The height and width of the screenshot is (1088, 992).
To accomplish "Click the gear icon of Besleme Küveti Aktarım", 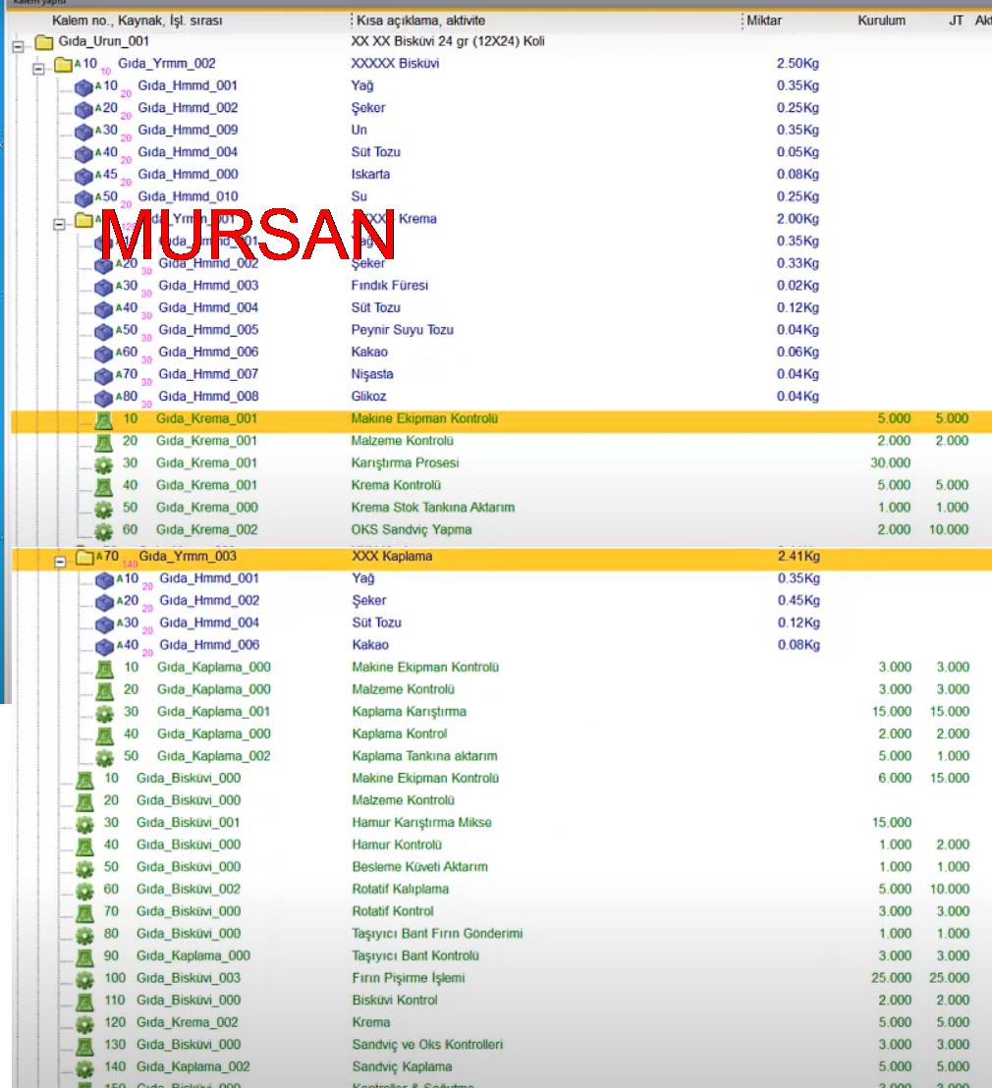I will coord(84,868).
